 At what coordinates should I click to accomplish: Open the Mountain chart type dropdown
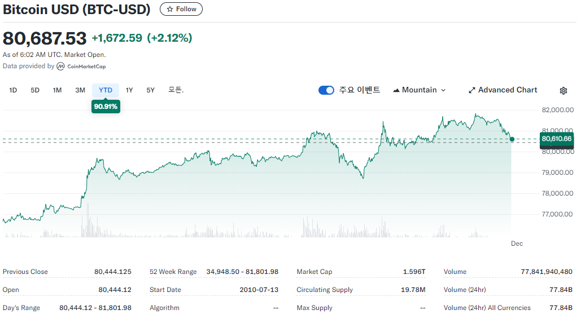419,90
